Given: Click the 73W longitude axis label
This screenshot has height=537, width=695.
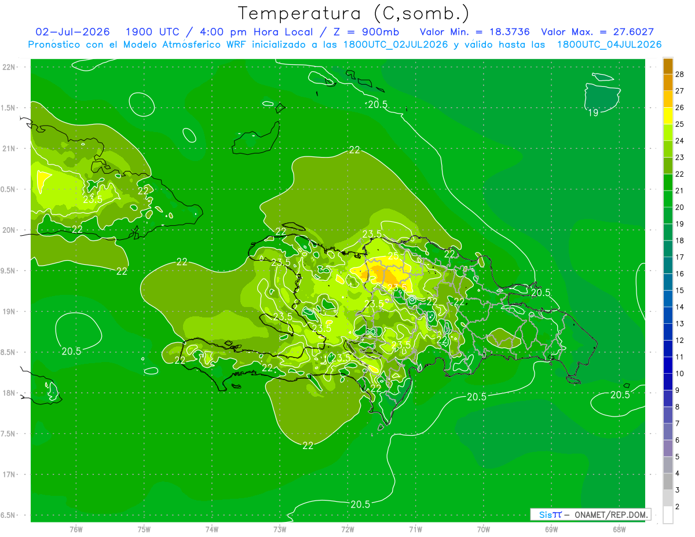Looking at the screenshot, I should pos(280,529).
